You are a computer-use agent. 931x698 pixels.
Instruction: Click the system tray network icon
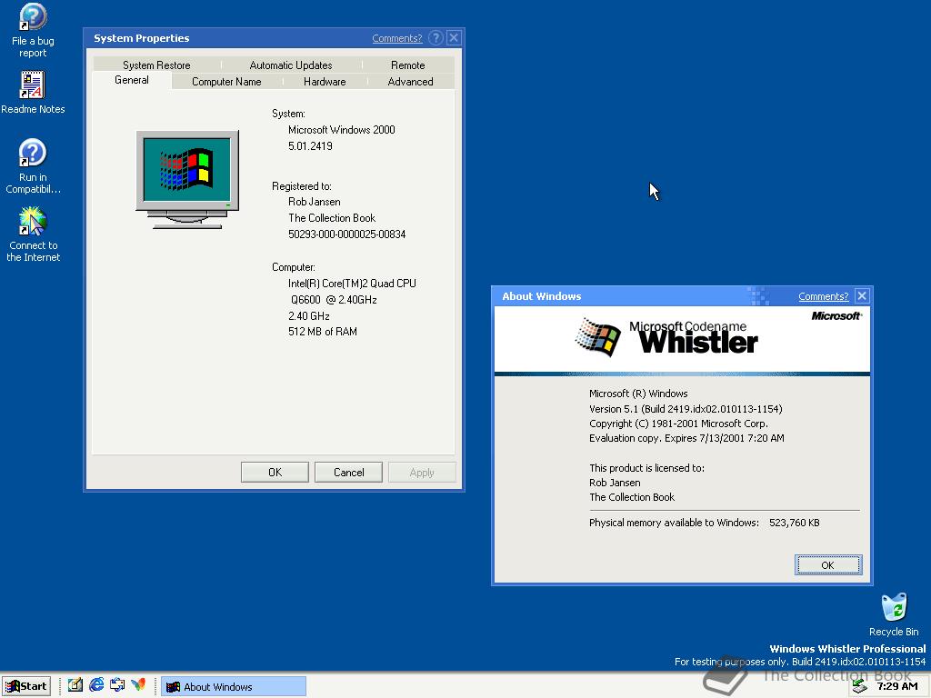pos(859,687)
